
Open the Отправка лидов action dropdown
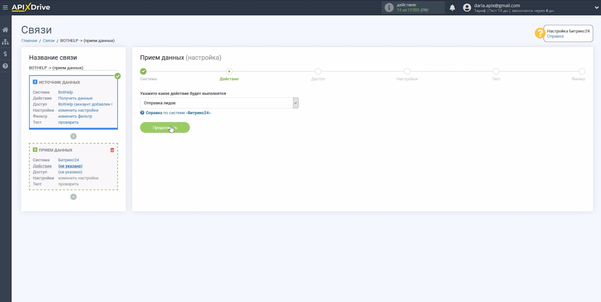click(219, 103)
